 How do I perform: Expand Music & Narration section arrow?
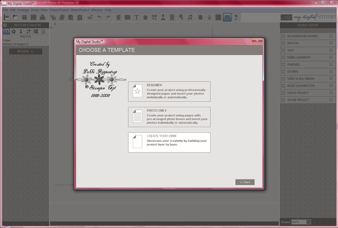(x=331, y=85)
